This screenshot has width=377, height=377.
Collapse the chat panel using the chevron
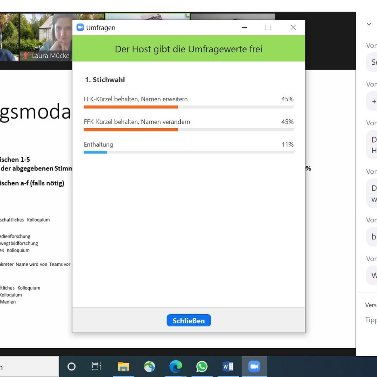[x=369, y=24]
